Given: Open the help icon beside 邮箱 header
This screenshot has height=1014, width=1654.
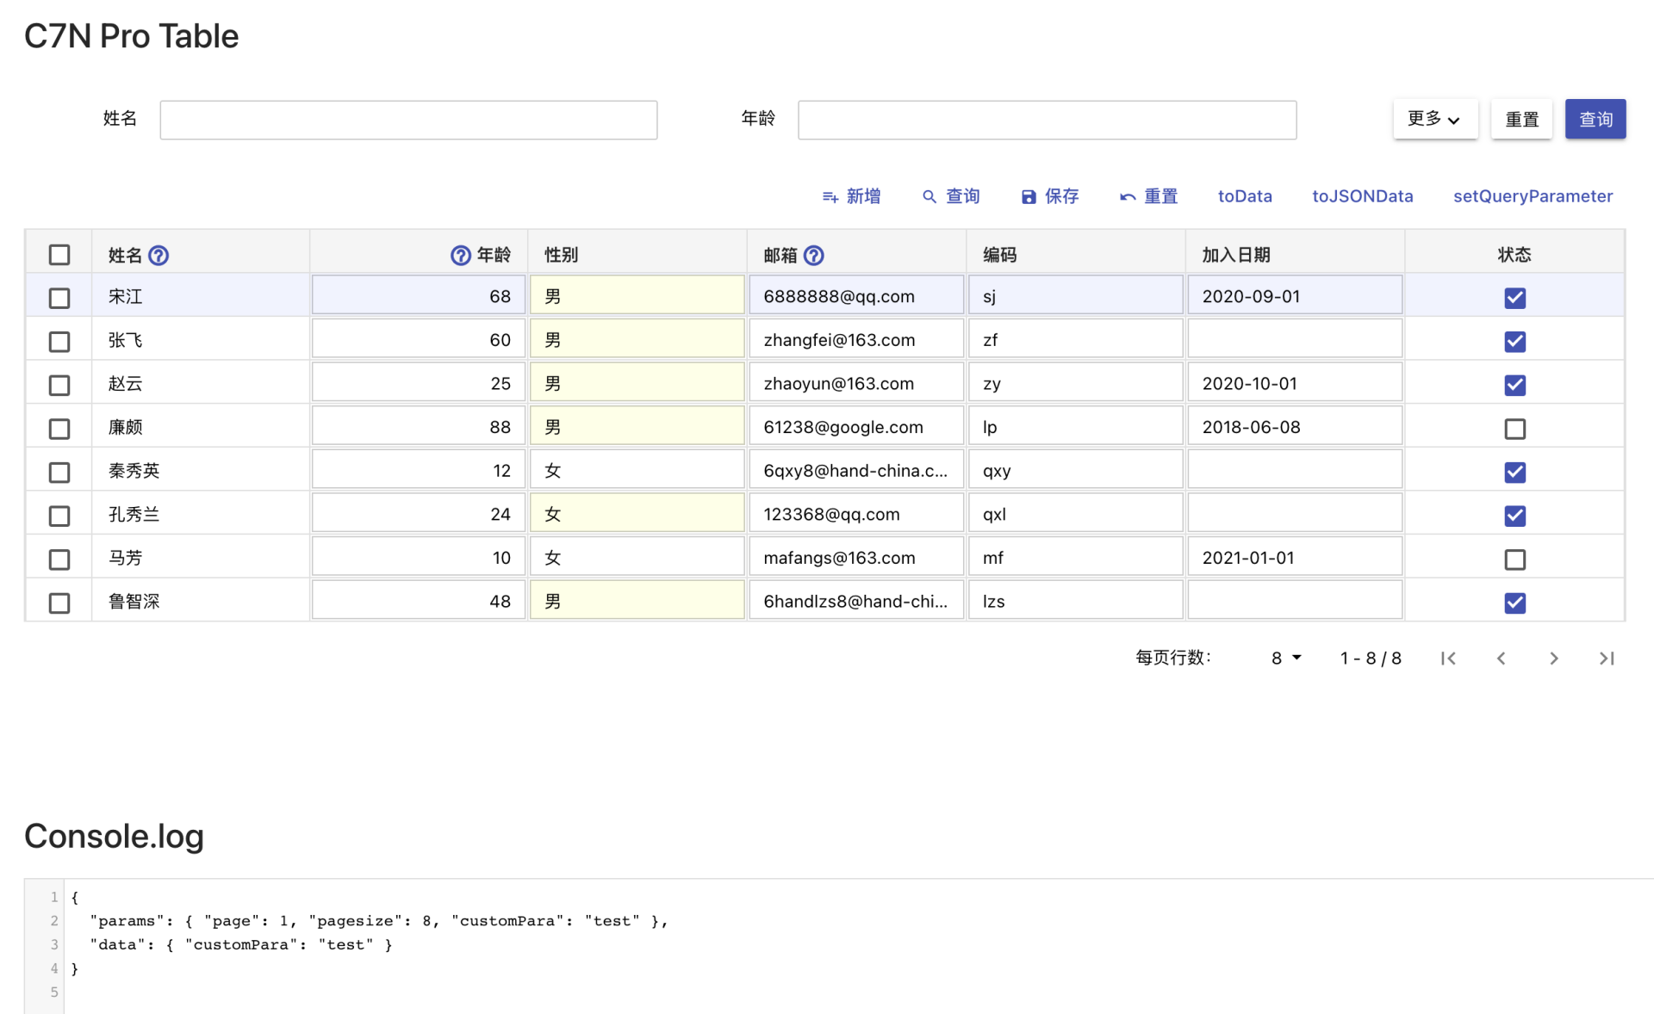Looking at the screenshot, I should [x=815, y=255].
